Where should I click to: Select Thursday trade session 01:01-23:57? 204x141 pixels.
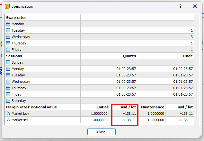click(x=183, y=88)
